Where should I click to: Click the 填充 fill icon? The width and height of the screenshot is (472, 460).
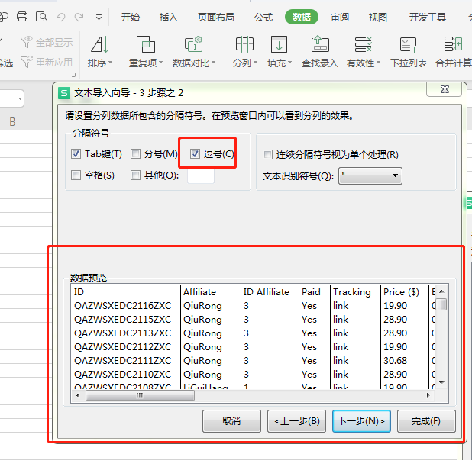point(279,44)
